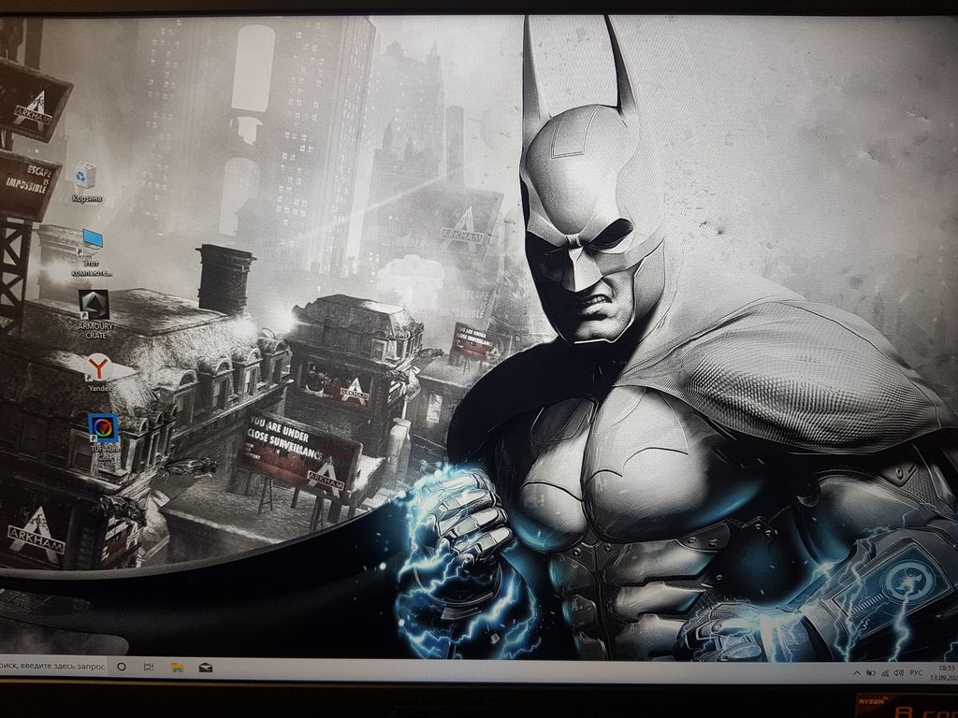Image resolution: width=958 pixels, height=718 pixels.
Task: Open Task View from the taskbar
Action: click(149, 668)
